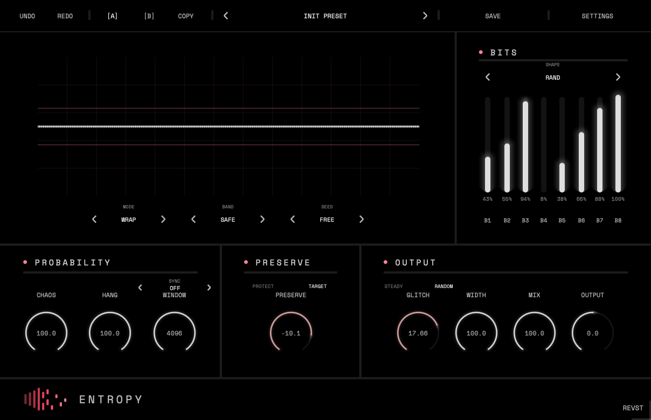
Task: Click the WIDTH knob
Action: tap(476, 333)
